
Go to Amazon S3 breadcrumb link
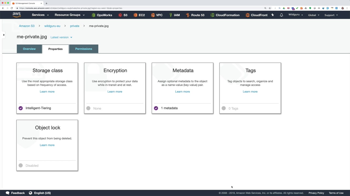point(27,26)
